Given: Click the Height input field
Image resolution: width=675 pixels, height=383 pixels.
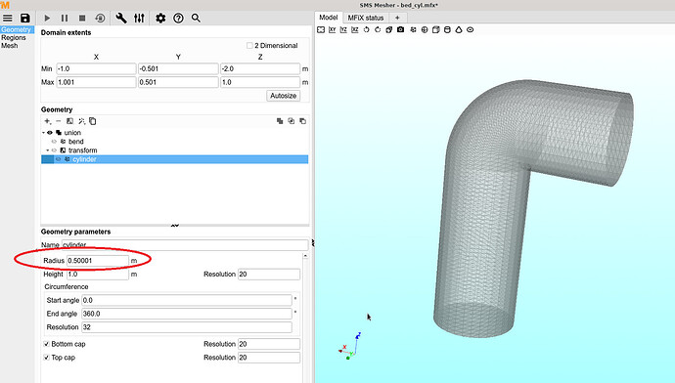Looking at the screenshot, I should coord(98,275).
